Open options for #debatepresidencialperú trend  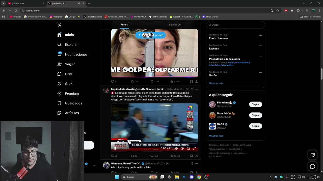point(260,56)
